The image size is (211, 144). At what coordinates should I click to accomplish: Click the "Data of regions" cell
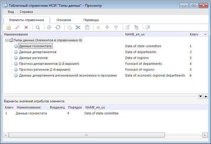tap(137, 58)
